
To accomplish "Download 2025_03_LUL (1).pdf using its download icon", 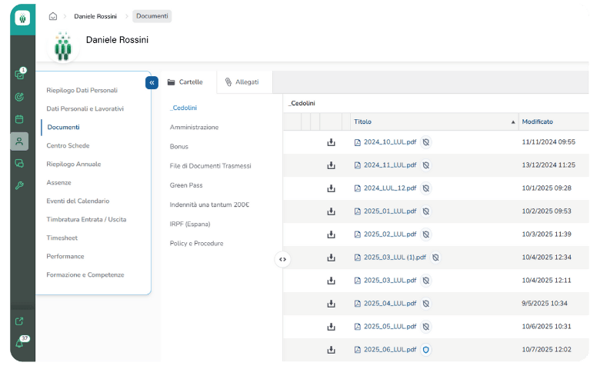I will click(331, 258).
